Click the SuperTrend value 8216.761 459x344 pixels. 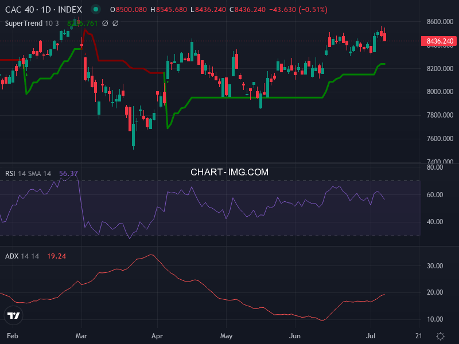coord(82,23)
